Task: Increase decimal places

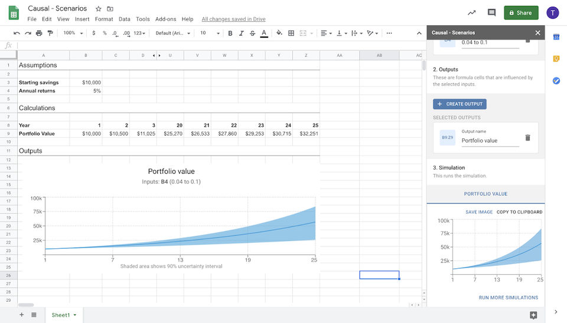Action: (x=126, y=33)
